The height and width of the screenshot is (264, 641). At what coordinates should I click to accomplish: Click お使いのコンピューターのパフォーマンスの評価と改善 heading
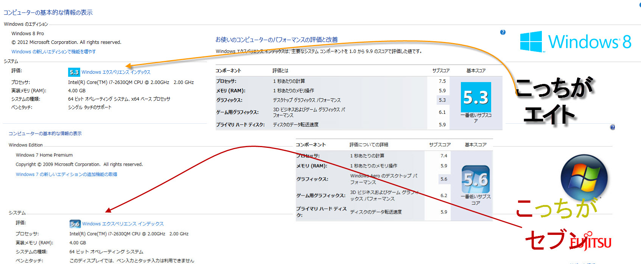(x=277, y=40)
